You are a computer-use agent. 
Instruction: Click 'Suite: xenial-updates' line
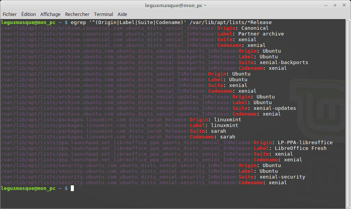[148, 108]
